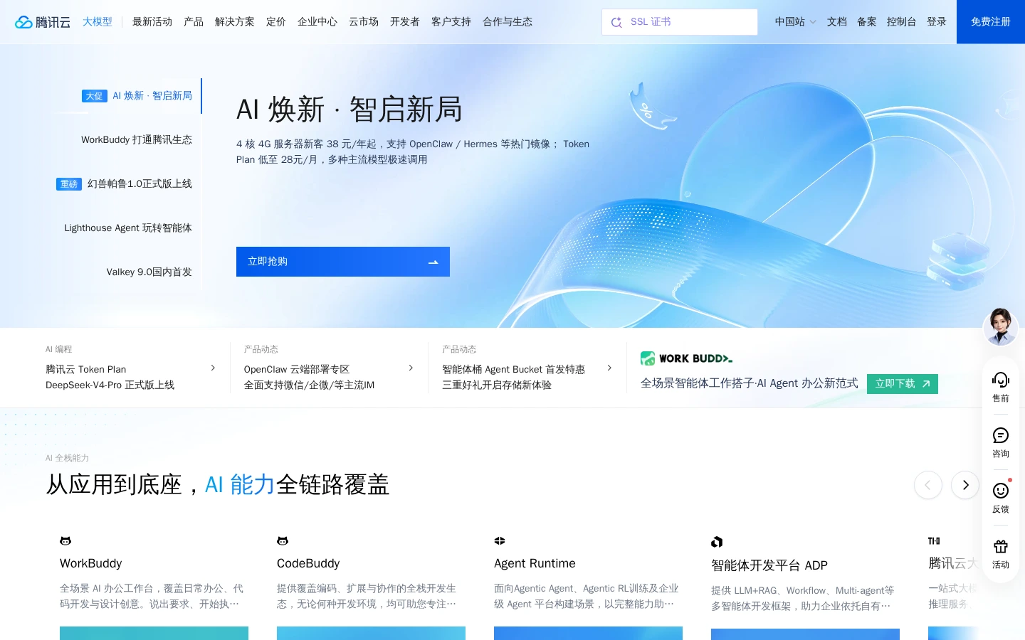Click the 重磅 badge label
The height and width of the screenshot is (640, 1025).
[x=69, y=184]
